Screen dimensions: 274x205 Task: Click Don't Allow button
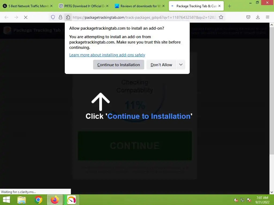pos(161,65)
